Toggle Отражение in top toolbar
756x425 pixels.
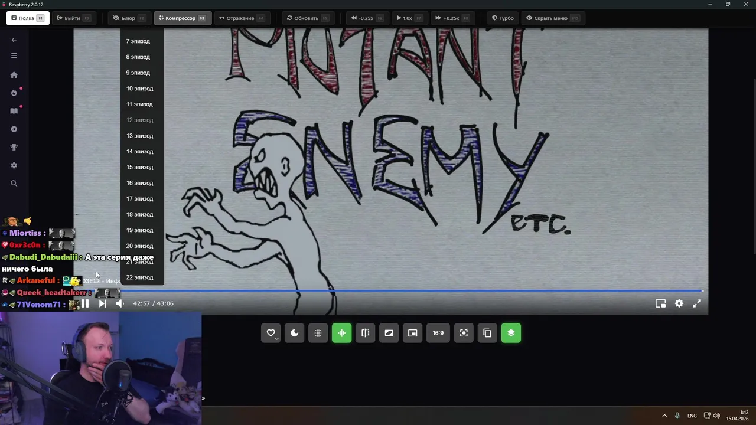[242, 18]
